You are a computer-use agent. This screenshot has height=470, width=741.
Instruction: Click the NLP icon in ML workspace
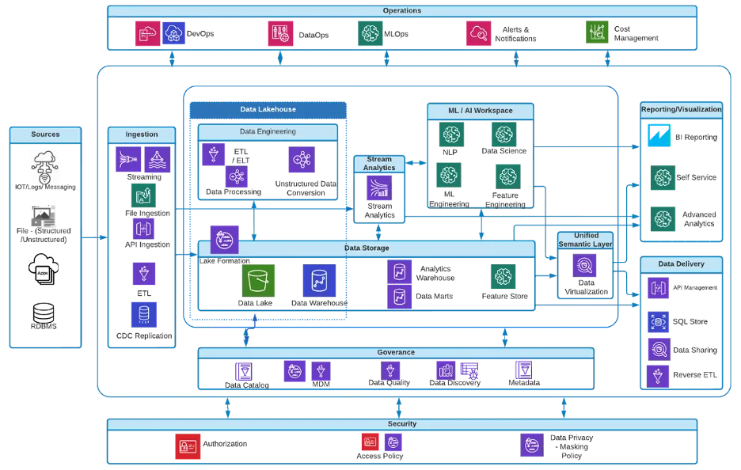click(x=451, y=135)
